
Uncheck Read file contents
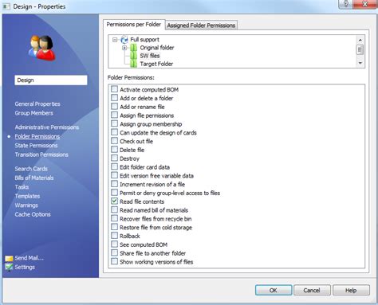[114, 201]
